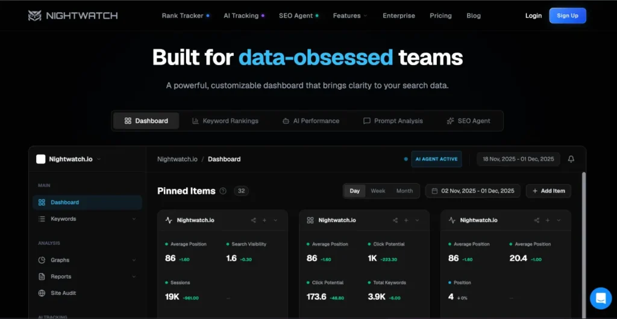This screenshot has width=617, height=319.
Task: Click share icon on the Click Potential card
Action: (395, 220)
